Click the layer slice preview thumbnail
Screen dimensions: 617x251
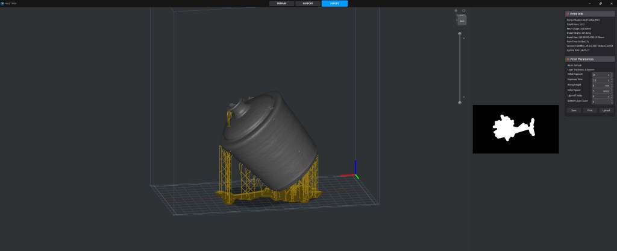515,129
